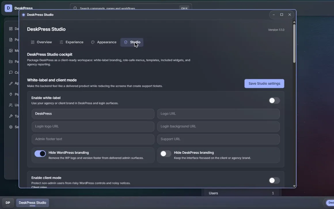Image resolution: width=334 pixels, height=209 pixels.
Task: Click the "Users" row in background dashboard
Action: (241, 193)
